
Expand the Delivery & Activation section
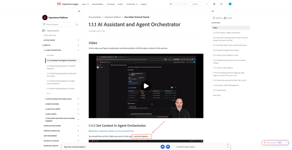(x=78, y=141)
